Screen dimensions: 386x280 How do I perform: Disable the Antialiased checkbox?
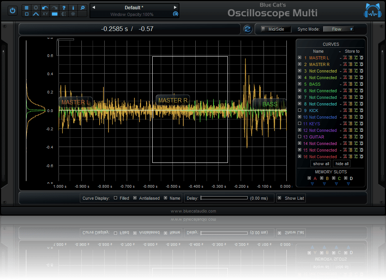coord(135,198)
